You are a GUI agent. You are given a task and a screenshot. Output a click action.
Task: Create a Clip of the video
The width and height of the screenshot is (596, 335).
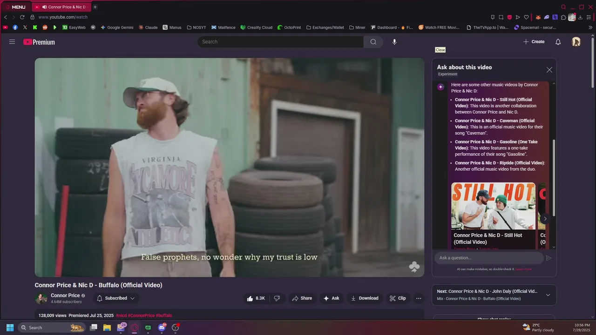click(x=398, y=298)
